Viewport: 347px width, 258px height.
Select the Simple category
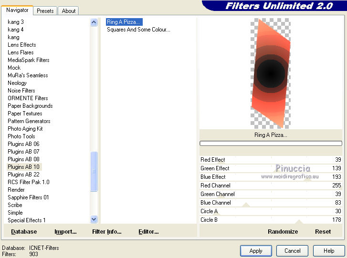point(15,213)
